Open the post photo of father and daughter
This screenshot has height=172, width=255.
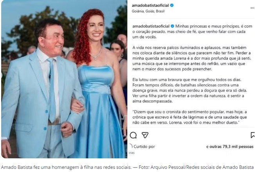[x=64, y=79]
